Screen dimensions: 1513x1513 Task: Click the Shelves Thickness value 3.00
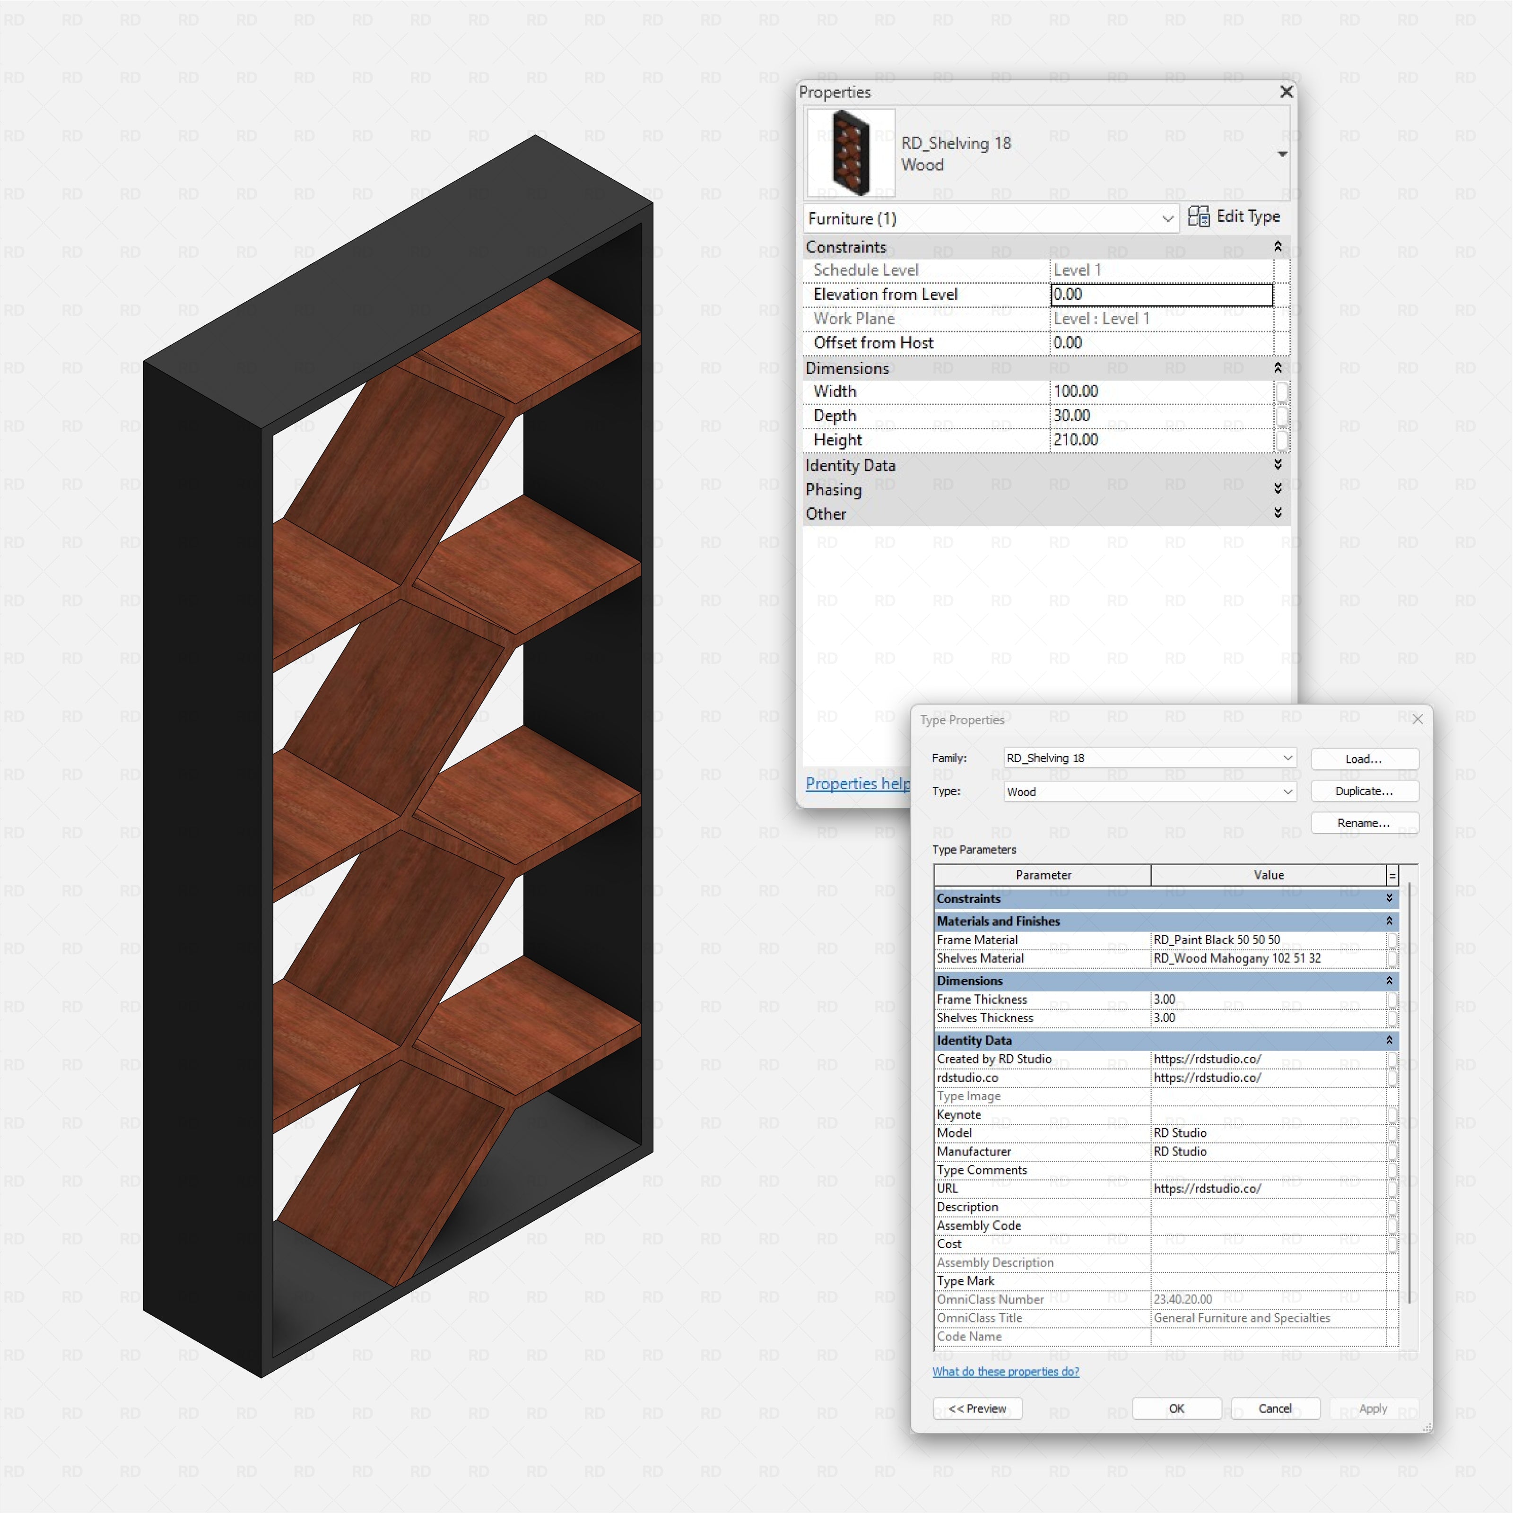point(1268,1018)
